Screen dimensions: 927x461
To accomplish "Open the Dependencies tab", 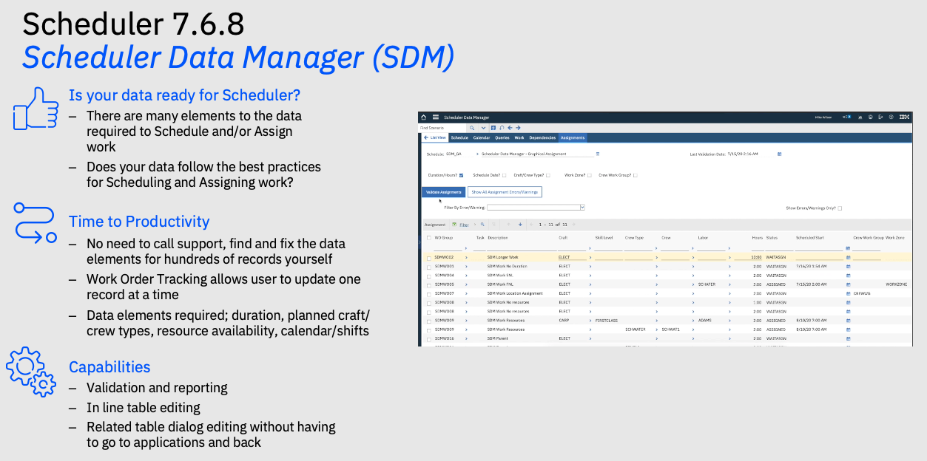I will (x=542, y=137).
